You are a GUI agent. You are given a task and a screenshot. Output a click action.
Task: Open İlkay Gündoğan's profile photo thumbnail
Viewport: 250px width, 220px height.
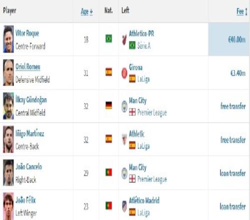point(8,106)
